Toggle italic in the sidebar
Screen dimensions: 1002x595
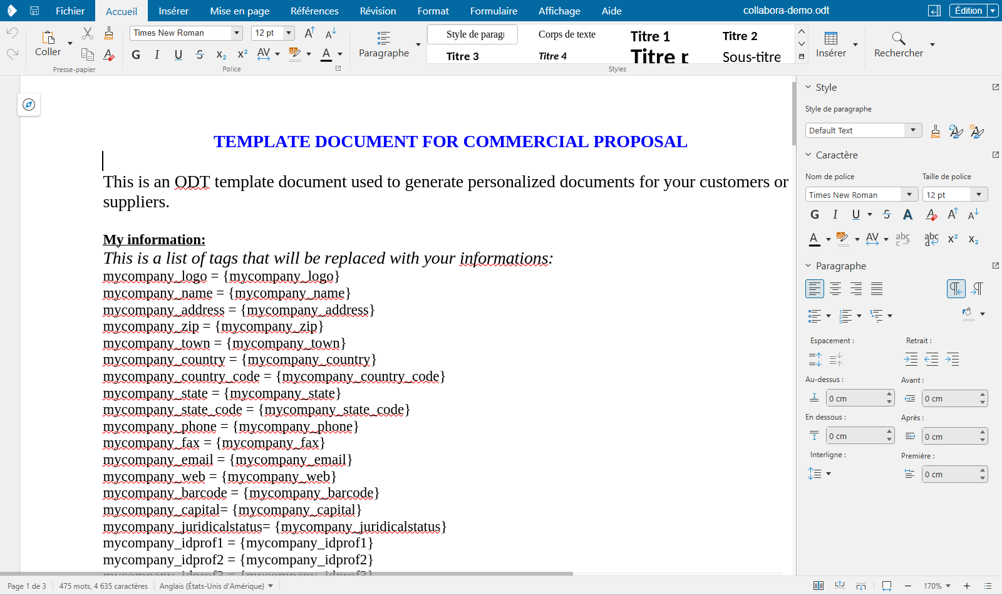(x=835, y=215)
